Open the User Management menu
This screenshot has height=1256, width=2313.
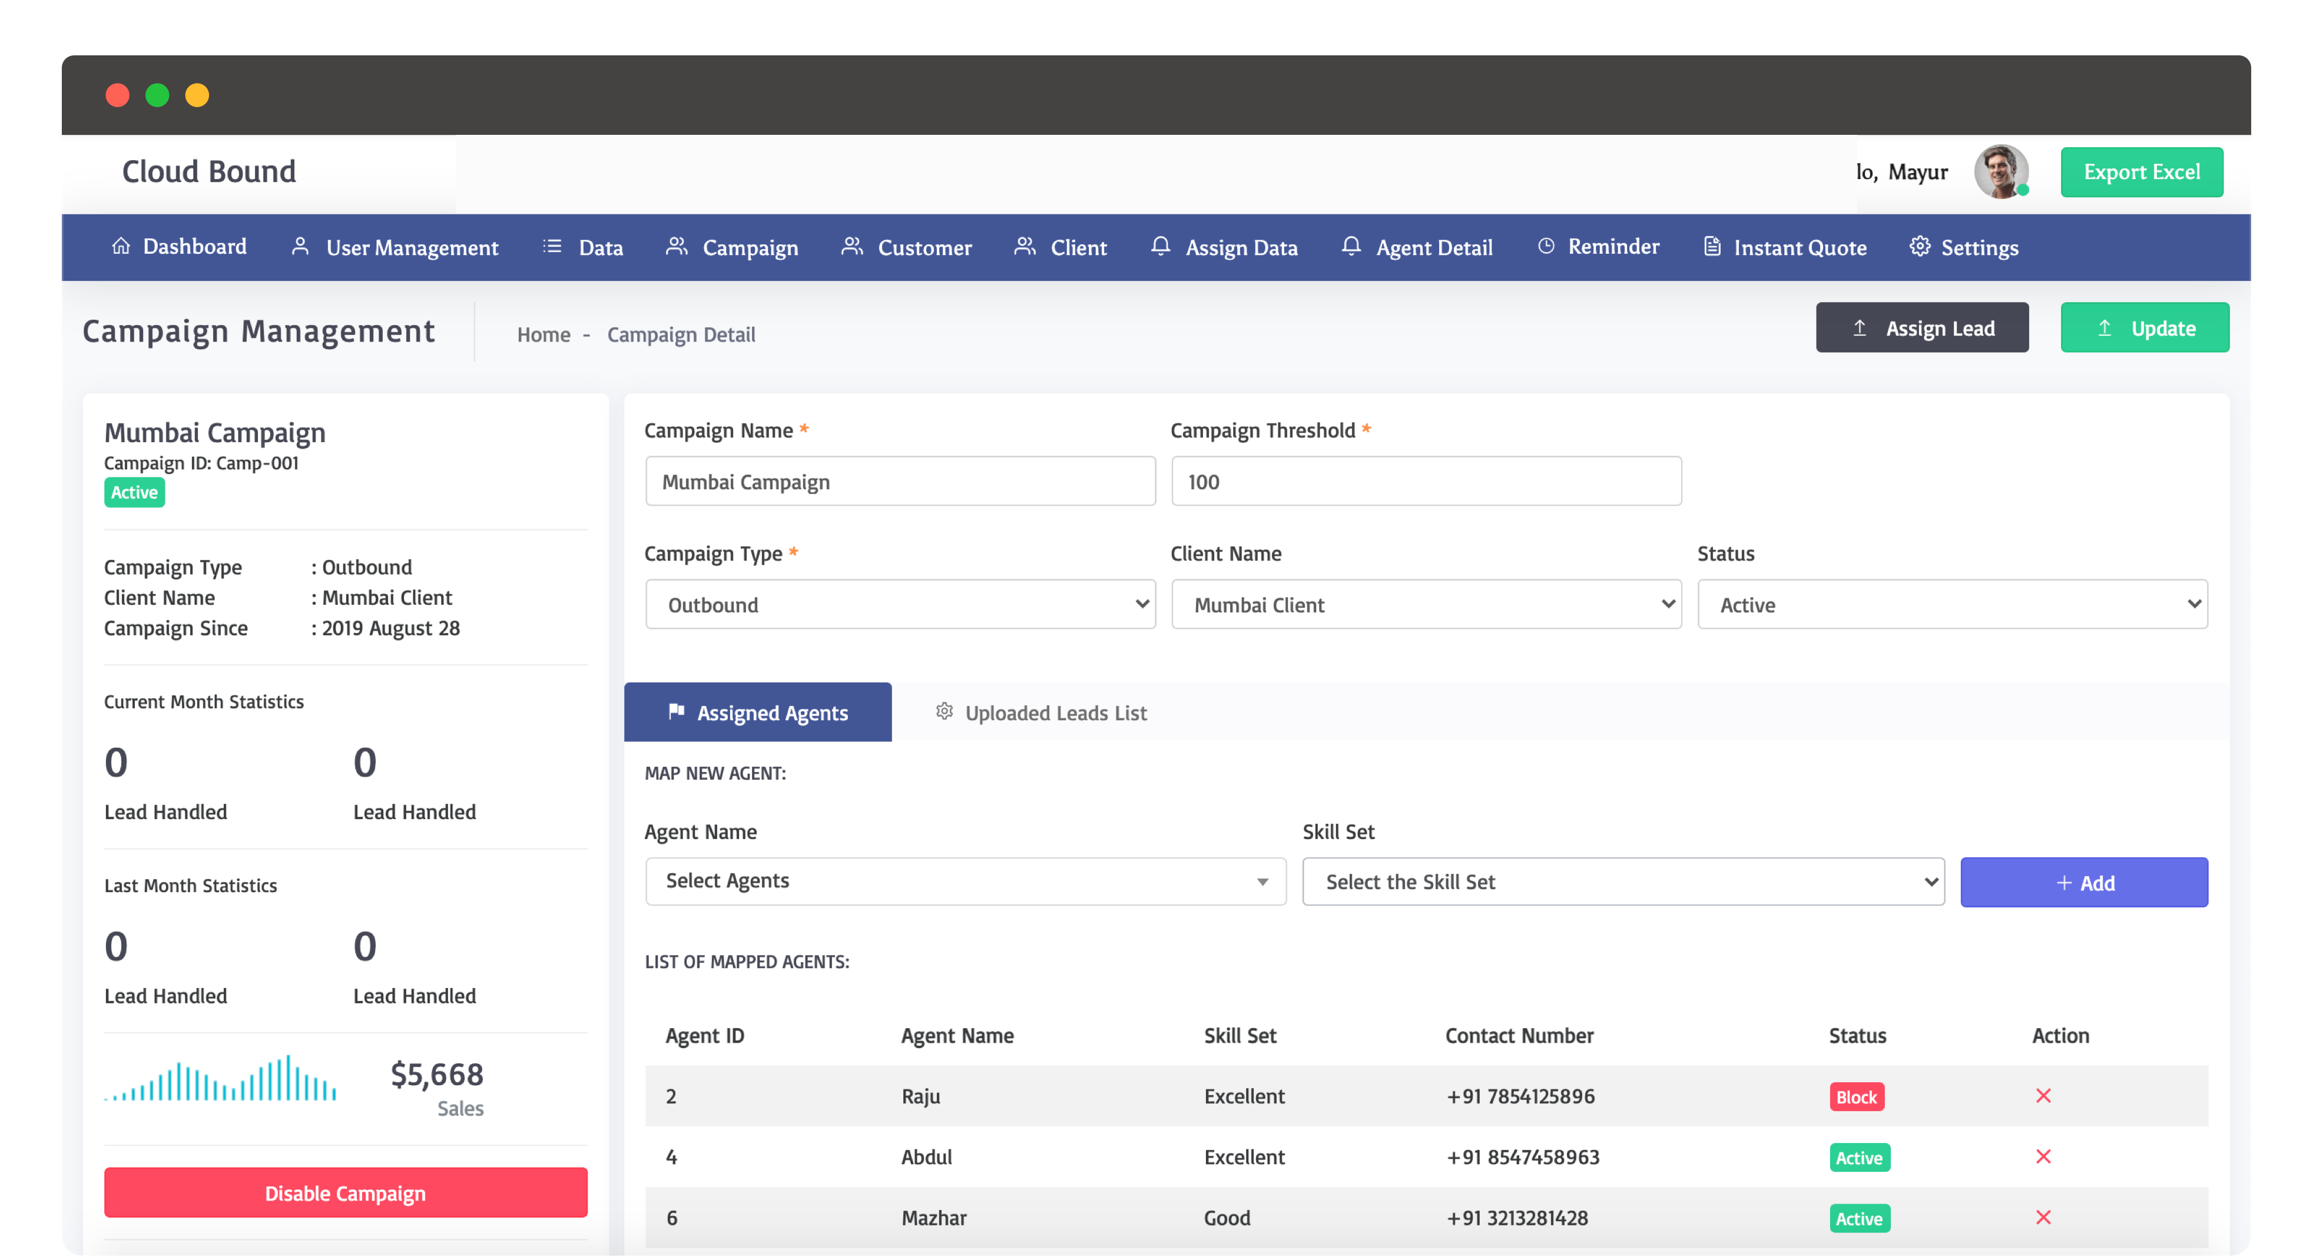point(394,247)
